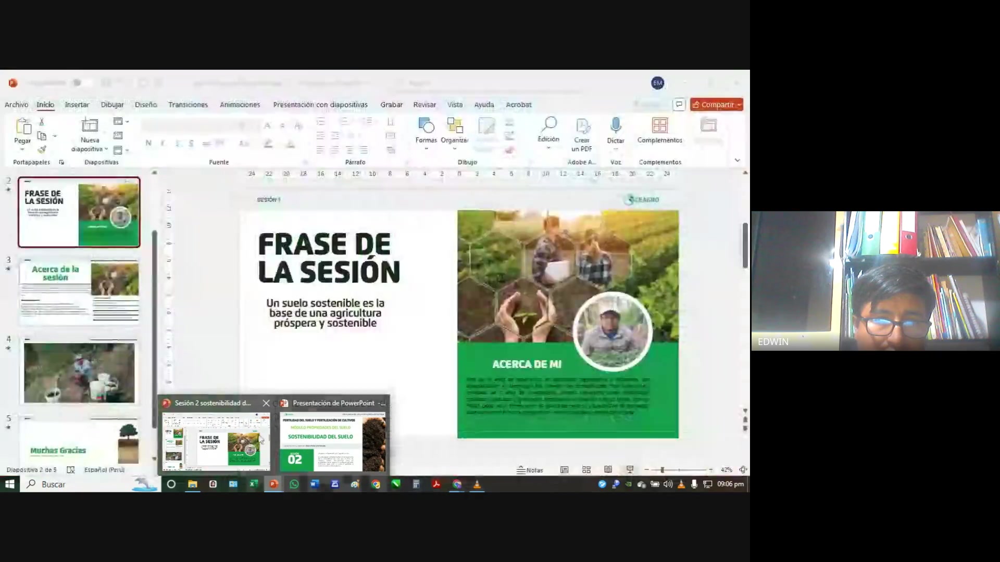The height and width of the screenshot is (562, 1000).
Task: Open Adobe Acrobat from the taskbar
Action: (x=436, y=484)
